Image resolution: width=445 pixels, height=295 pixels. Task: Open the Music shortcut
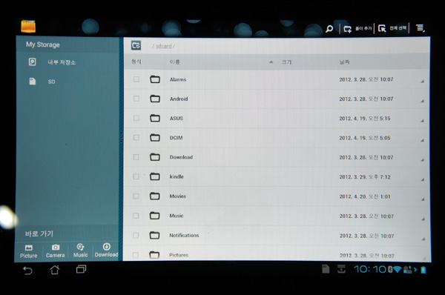coord(80,251)
